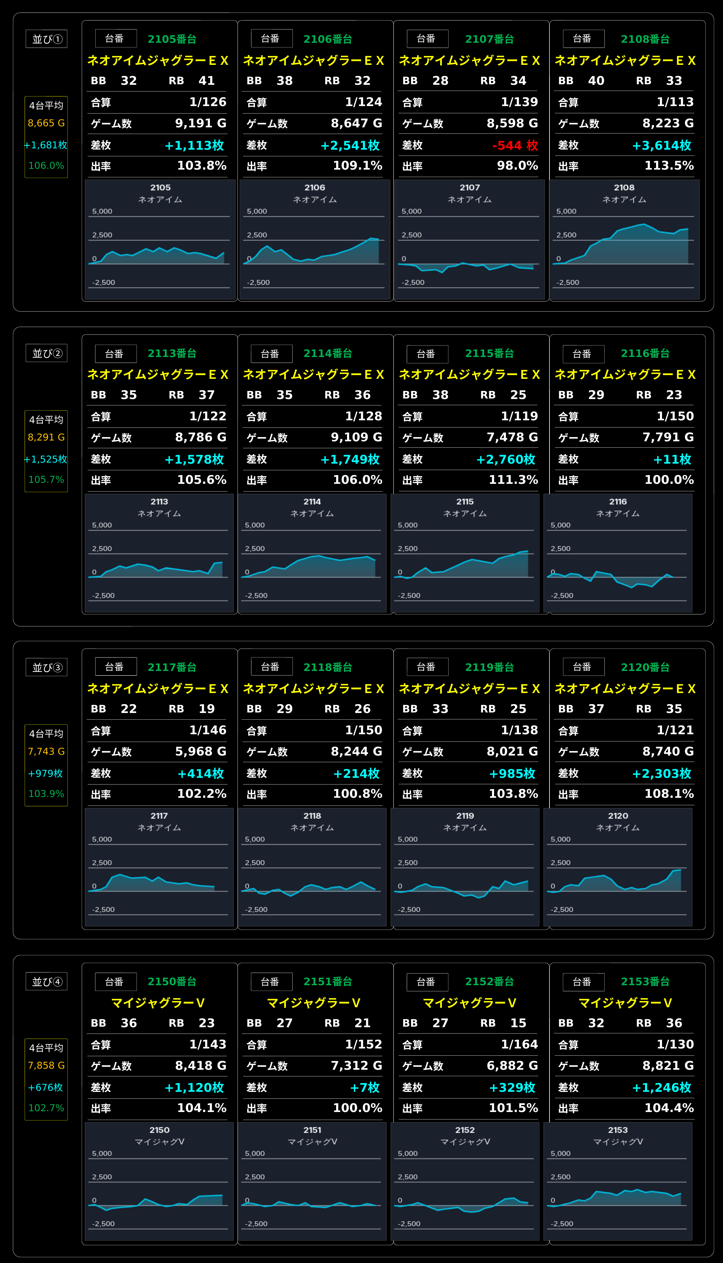
Task: Open the slump graph for machine 2113
Action: tap(159, 553)
